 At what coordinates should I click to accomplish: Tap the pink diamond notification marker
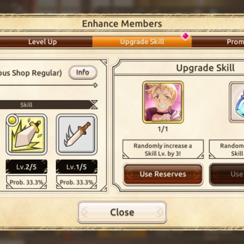point(186,36)
